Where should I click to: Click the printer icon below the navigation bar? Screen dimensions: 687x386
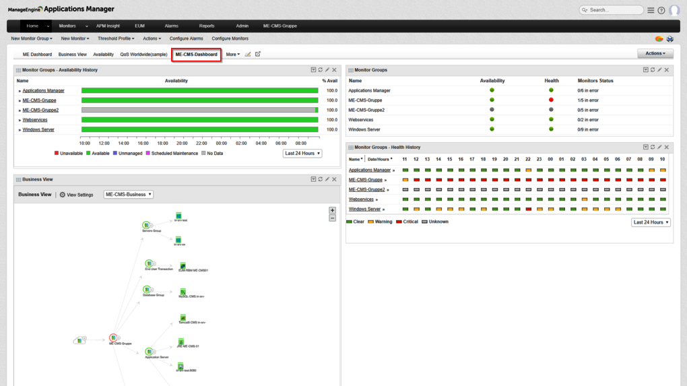click(x=670, y=39)
